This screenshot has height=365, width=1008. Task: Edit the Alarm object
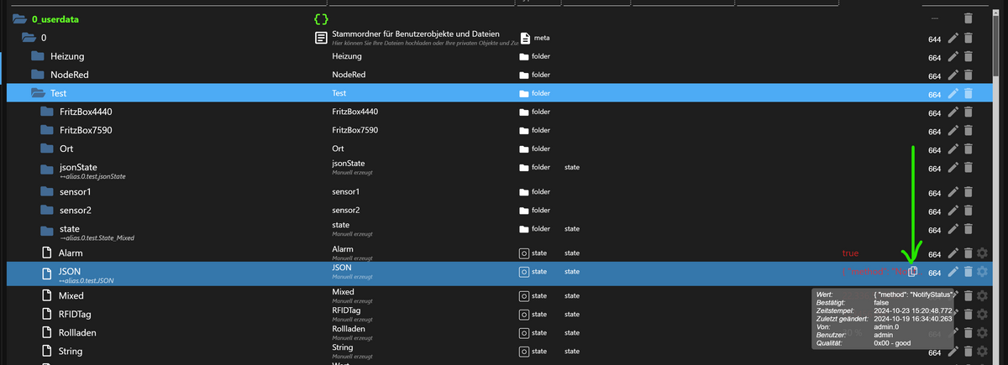953,253
